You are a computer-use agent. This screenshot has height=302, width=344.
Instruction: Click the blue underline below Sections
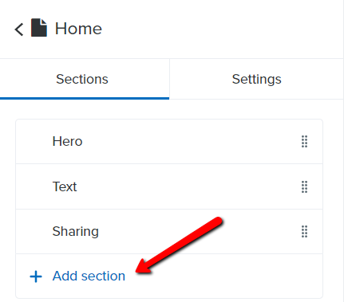click(85, 98)
